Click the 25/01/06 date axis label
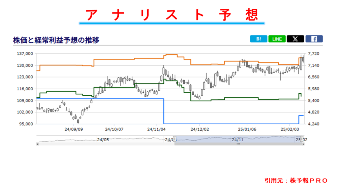The image size is (337, 189). coord(247,129)
